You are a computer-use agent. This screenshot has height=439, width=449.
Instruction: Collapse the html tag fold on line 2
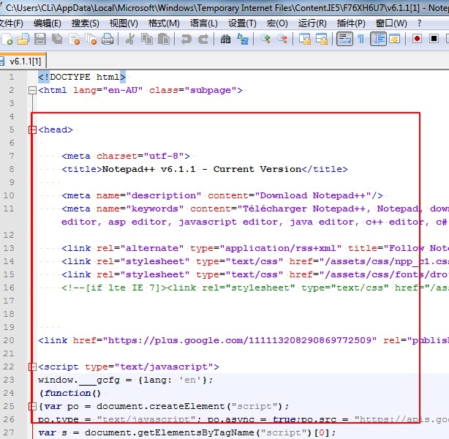coord(31,91)
